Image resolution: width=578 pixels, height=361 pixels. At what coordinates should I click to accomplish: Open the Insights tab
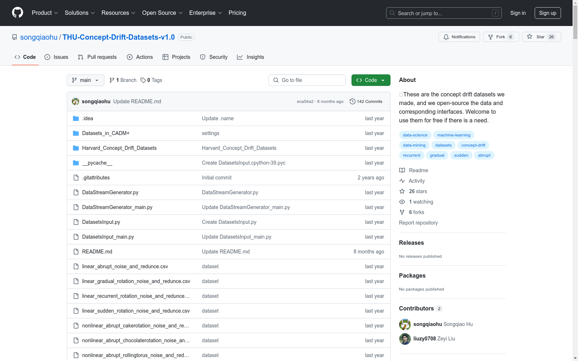[x=250, y=57]
